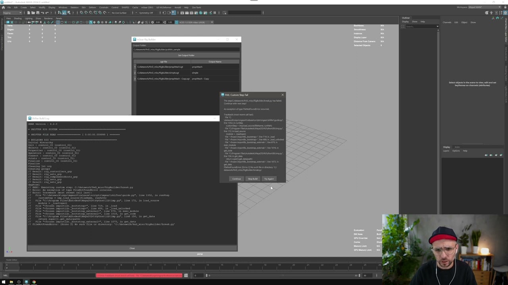Select by component type mode icon
The image size is (508, 285).
[69, 13]
